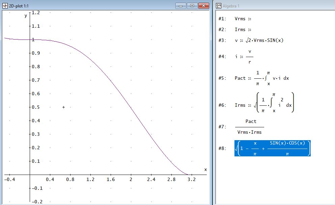Click the cross cursor in the plot
The width and height of the screenshot is (335, 205).
coord(63,107)
